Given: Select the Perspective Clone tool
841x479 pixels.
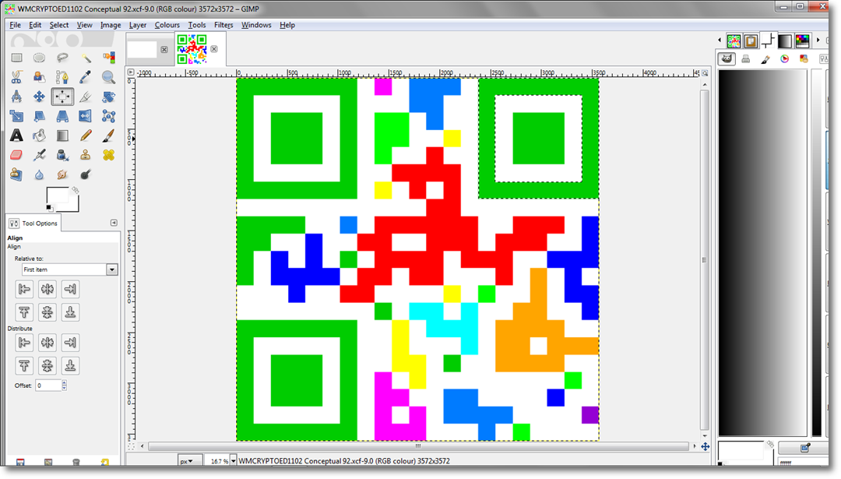Looking at the screenshot, I should (x=16, y=174).
